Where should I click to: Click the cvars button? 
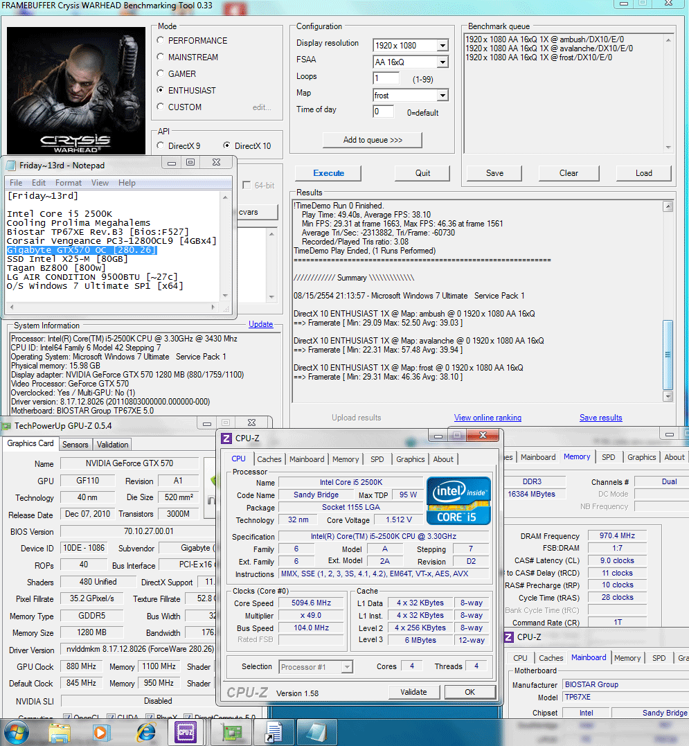(257, 212)
